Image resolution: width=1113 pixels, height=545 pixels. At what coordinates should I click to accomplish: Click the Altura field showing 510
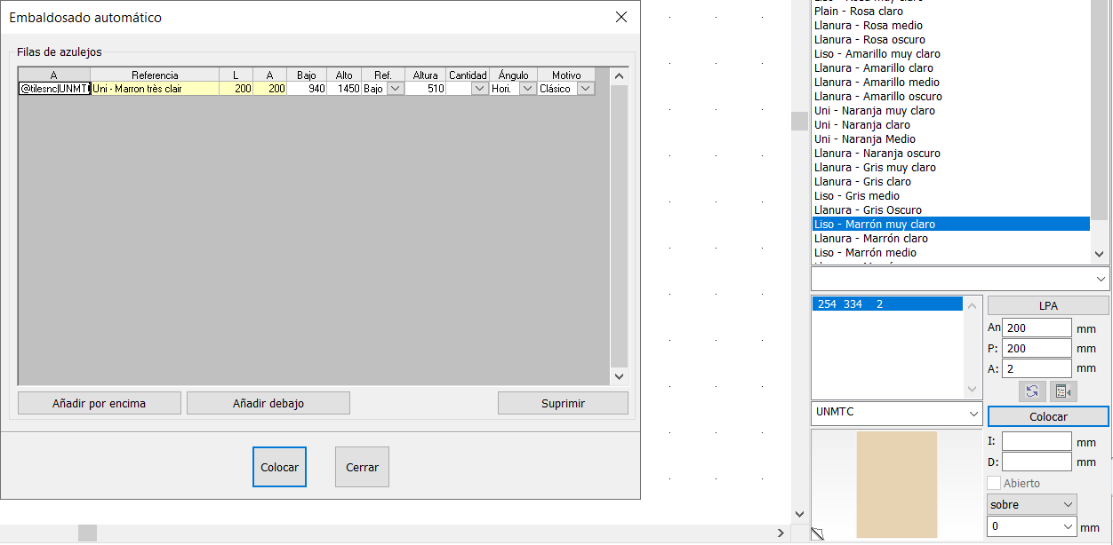tap(426, 89)
